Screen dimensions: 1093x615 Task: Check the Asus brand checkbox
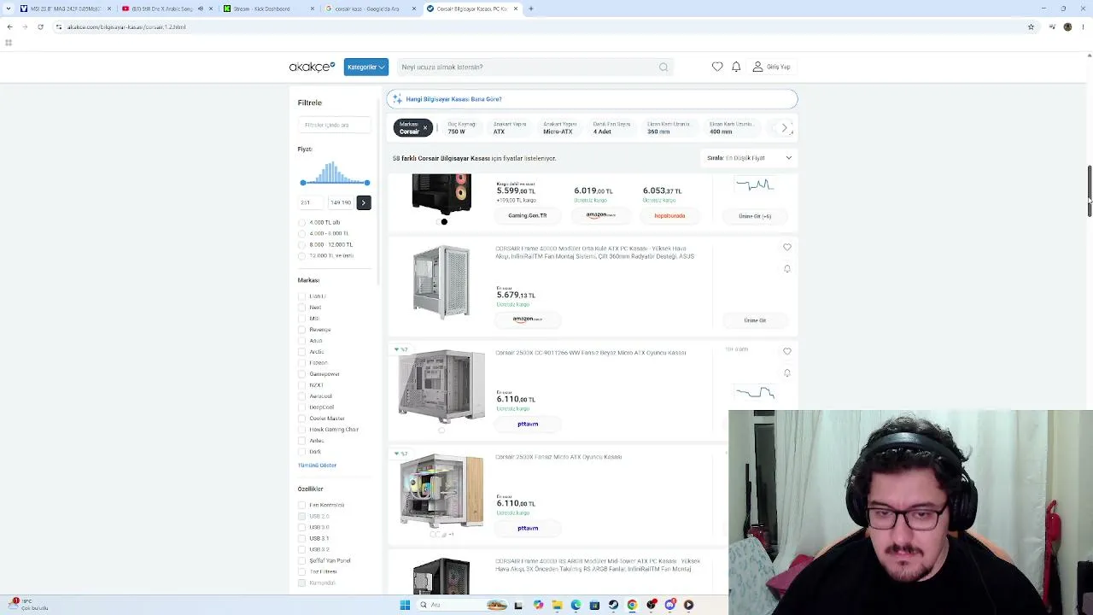tap(301, 341)
